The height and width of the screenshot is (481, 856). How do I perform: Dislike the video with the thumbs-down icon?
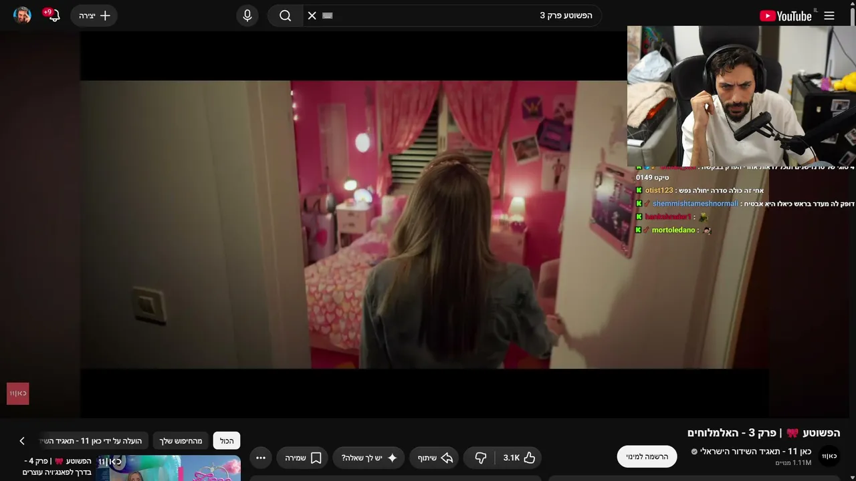click(x=480, y=458)
